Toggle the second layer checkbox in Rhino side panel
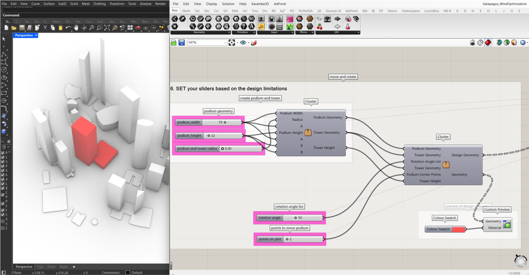 click(x=3, y=157)
